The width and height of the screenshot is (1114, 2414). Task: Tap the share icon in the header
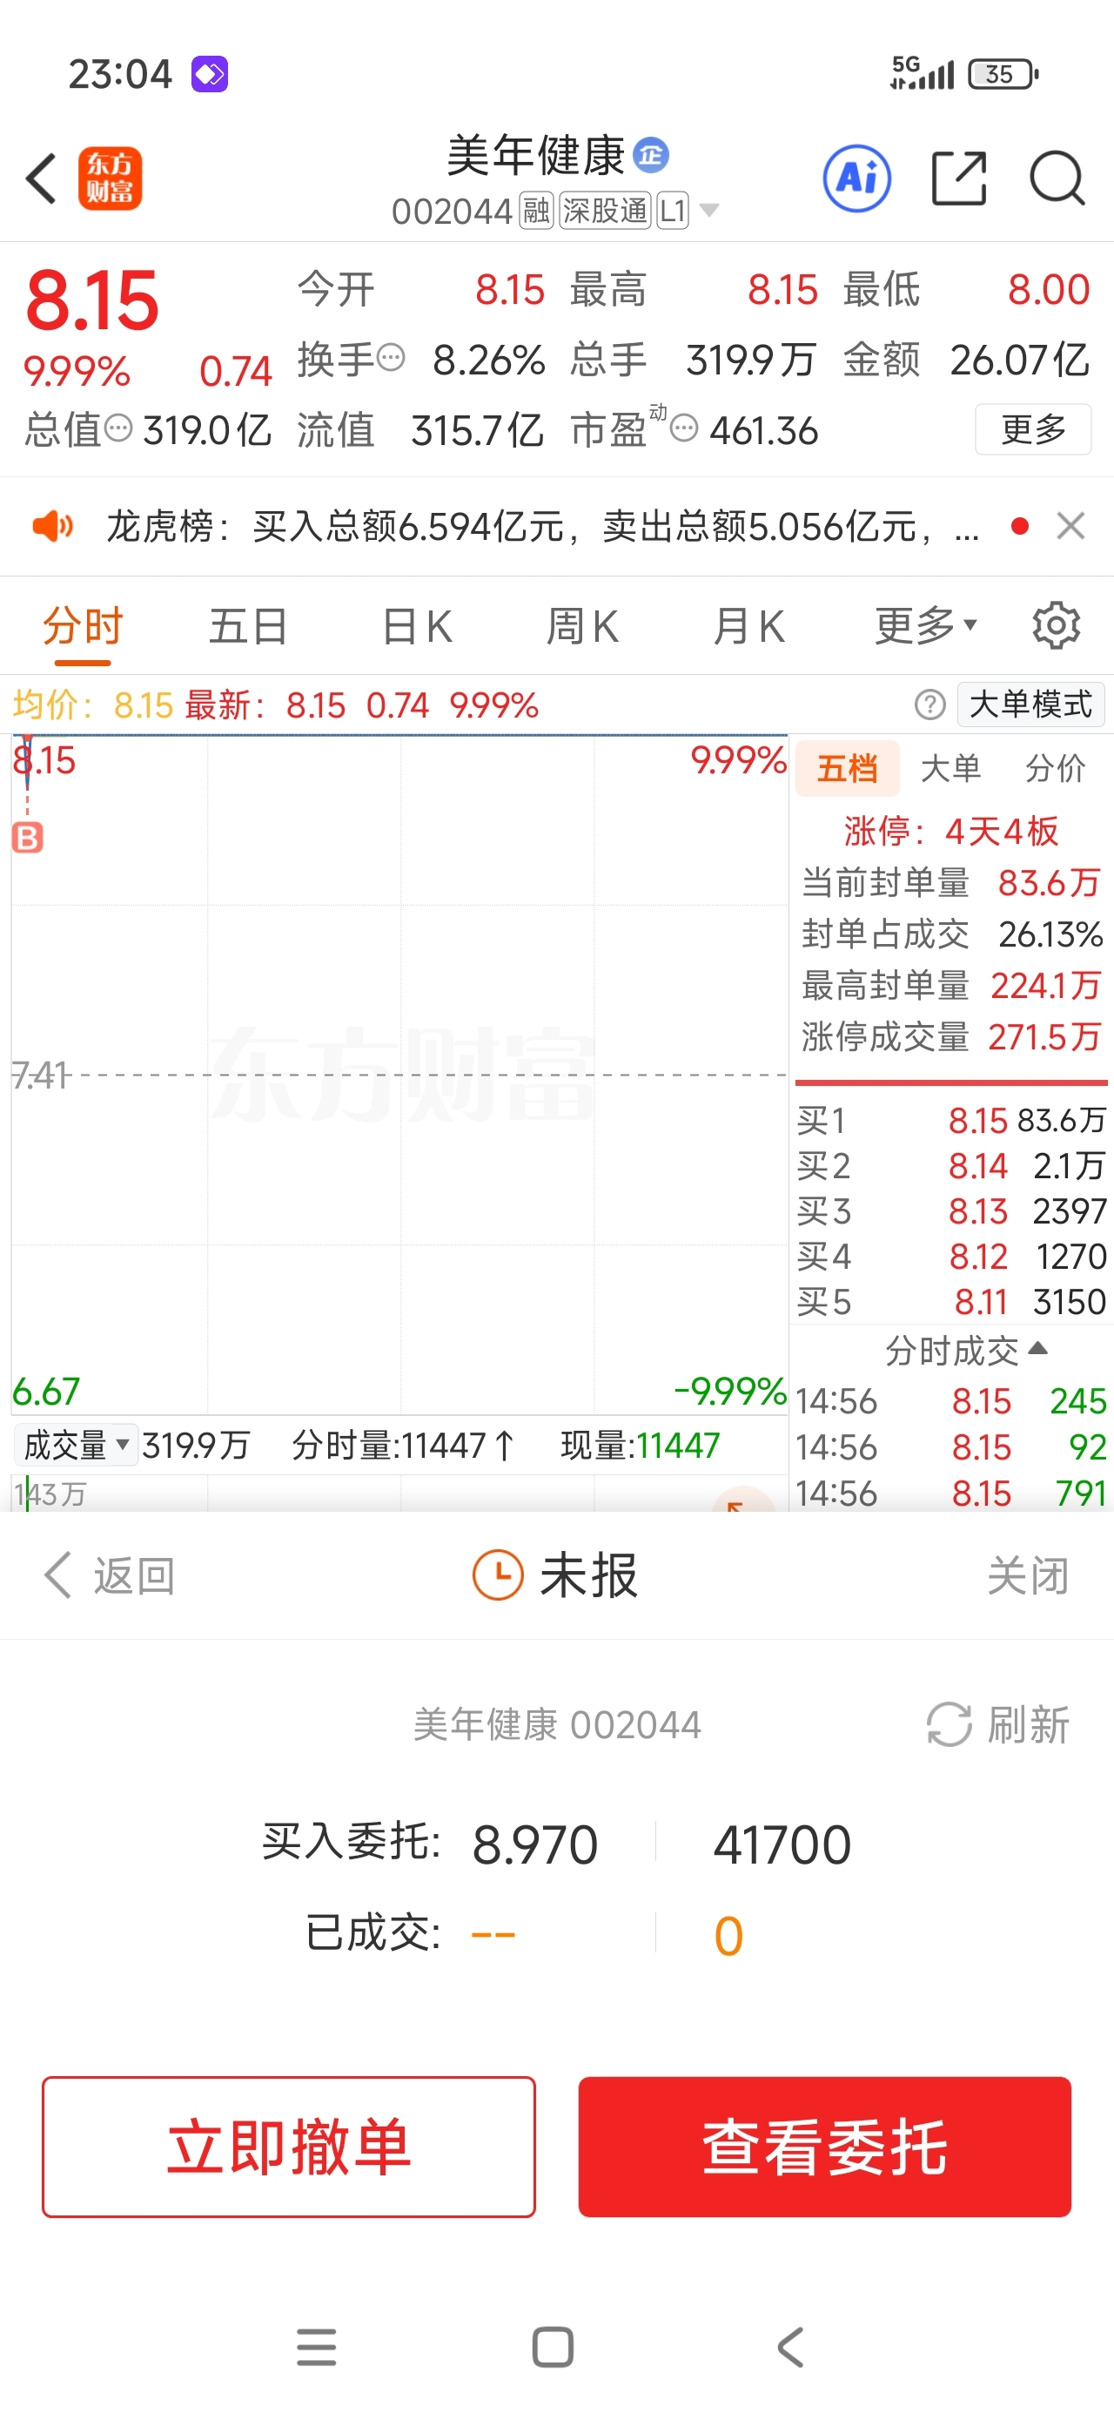point(960,178)
